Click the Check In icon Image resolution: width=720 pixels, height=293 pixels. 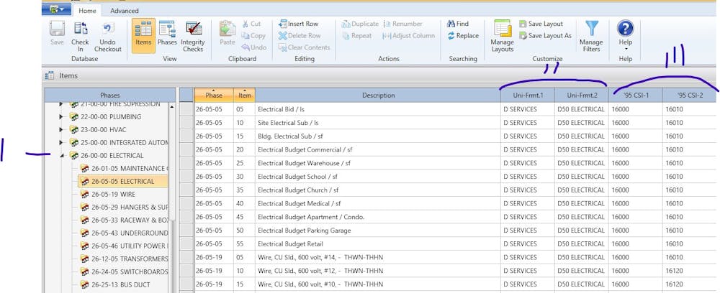click(x=80, y=29)
